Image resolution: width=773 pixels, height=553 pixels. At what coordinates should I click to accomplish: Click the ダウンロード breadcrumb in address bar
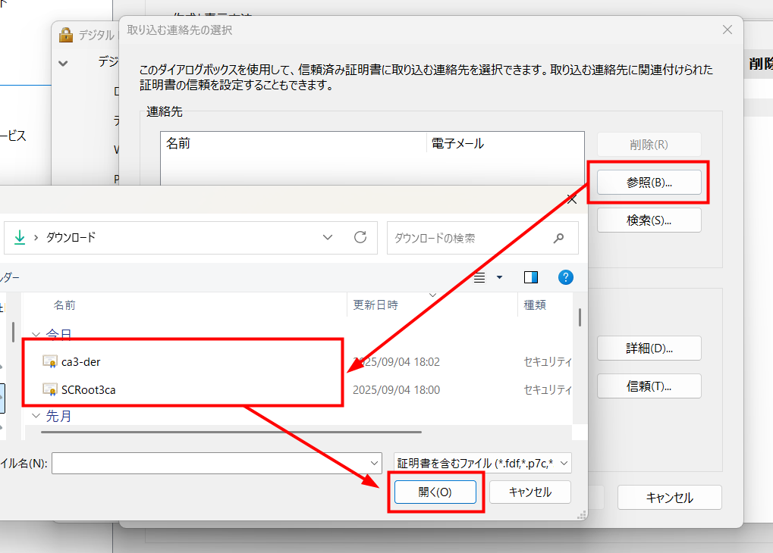click(x=71, y=237)
